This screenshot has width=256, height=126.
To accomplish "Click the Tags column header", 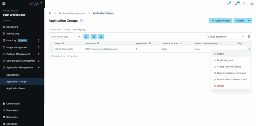I will coord(240,43).
